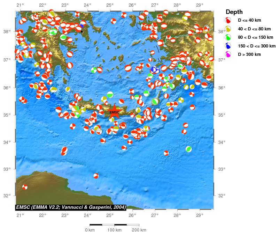Select the lone red beachball near 33.6°N, 27.5°E
Screen dimensions: 279x235
(166, 153)
